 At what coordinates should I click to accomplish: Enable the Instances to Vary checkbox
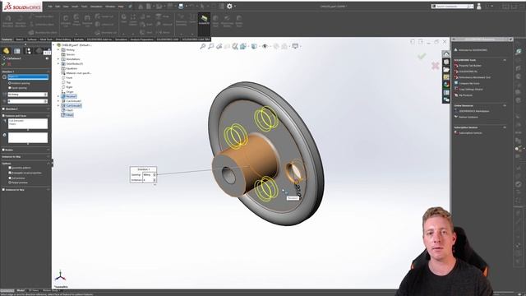pos(3,190)
